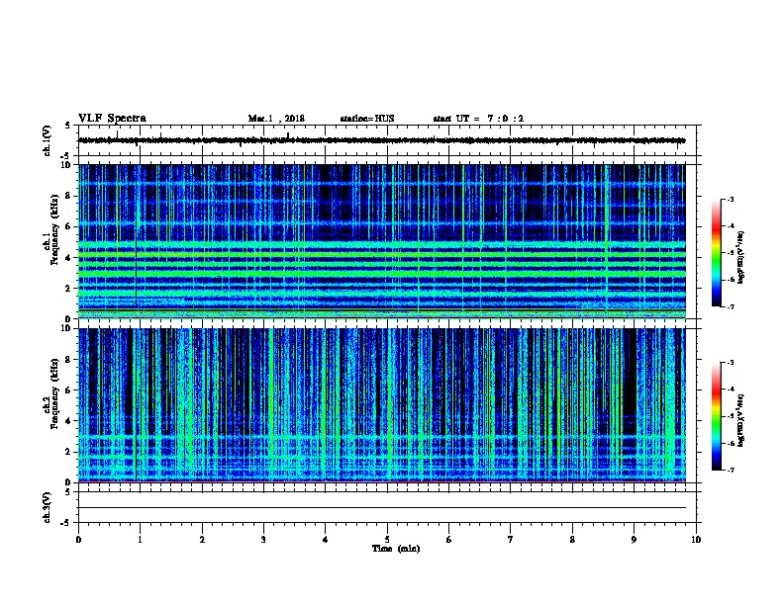Click the ch.1 spectrogram color scale bar
Screen dimensions: 784x605
tap(716, 253)
